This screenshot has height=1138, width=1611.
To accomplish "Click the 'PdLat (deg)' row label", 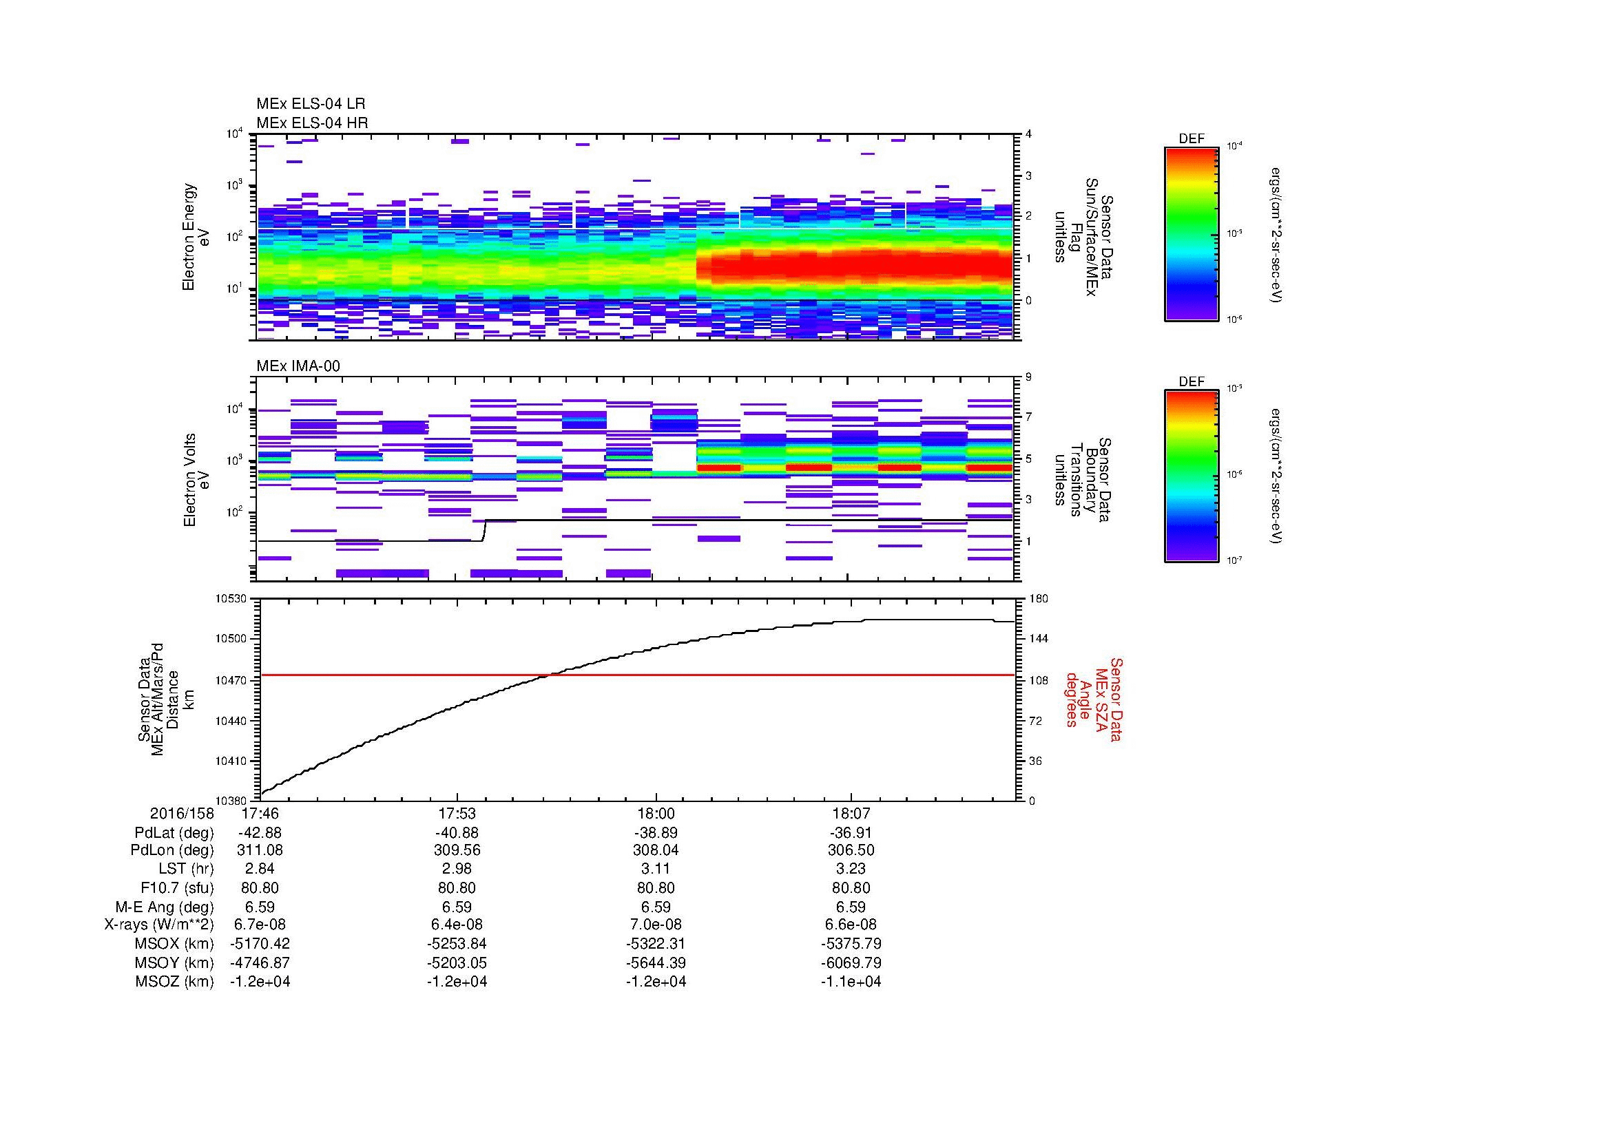I will coord(174,833).
